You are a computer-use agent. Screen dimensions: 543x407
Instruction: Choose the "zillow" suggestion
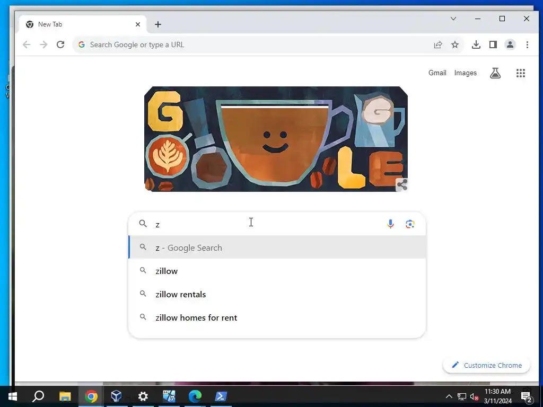[x=277, y=271]
